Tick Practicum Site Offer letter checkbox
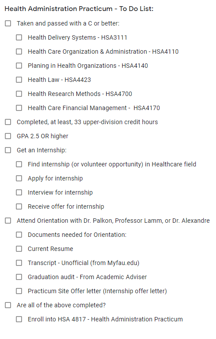This screenshot has height=339, width=216. tap(19, 291)
